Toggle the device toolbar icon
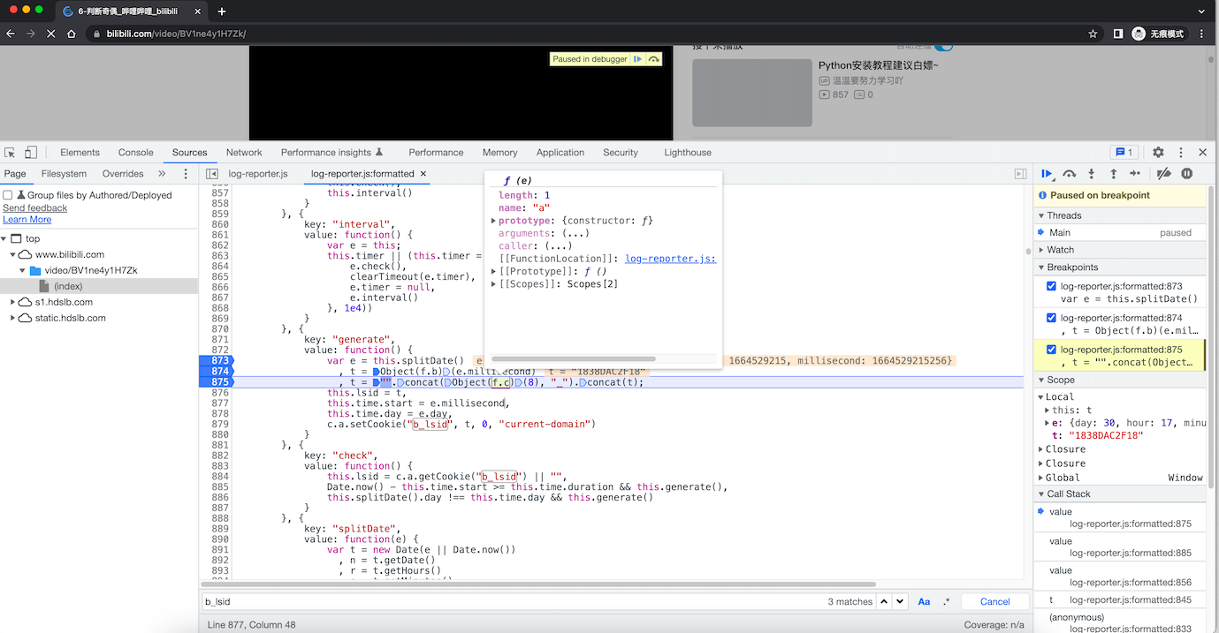The height and width of the screenshot is (633, 1219). click(31, 153)
